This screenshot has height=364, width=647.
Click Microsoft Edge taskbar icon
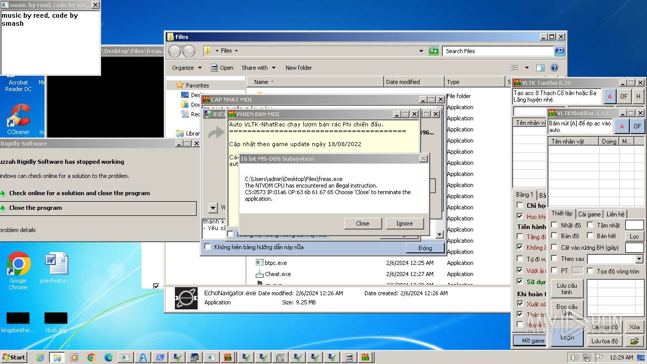tap(109, 357)
